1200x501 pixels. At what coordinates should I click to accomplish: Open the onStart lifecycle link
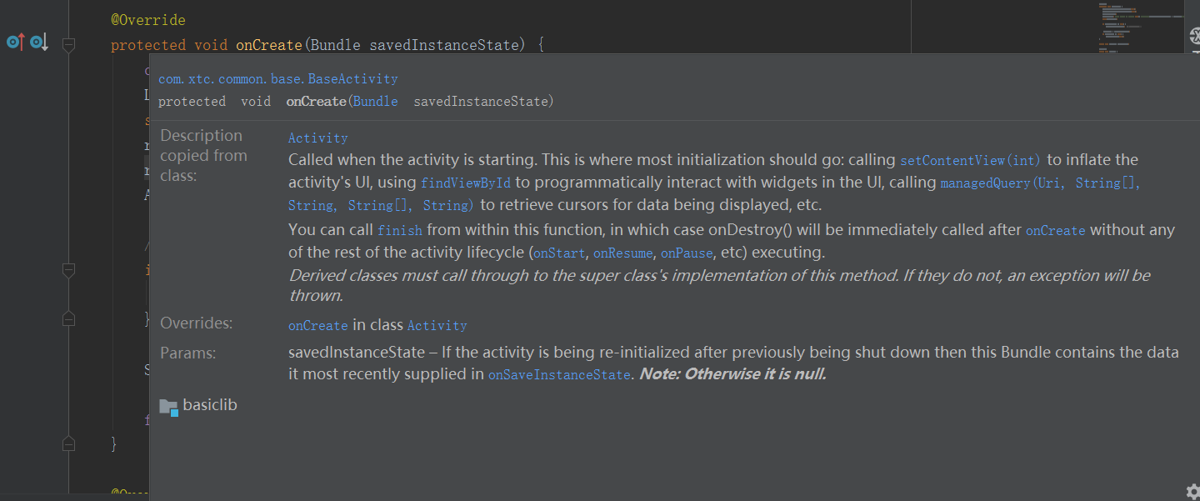click(559, 253)
